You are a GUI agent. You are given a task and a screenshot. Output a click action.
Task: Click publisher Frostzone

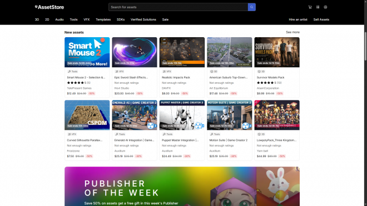pos(73,151)
